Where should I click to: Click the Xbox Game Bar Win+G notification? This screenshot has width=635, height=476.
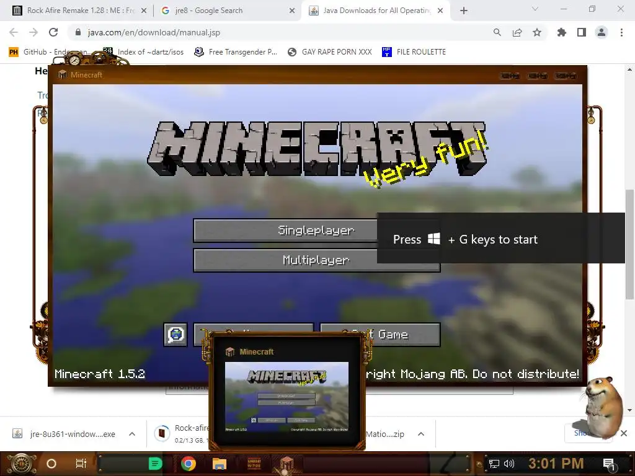tap(501, 238)
